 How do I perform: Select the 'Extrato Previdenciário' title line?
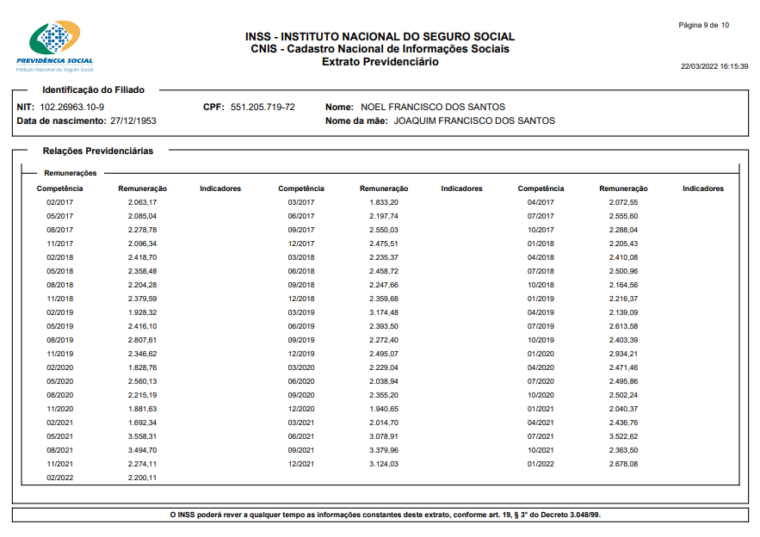tap(380, 62)
